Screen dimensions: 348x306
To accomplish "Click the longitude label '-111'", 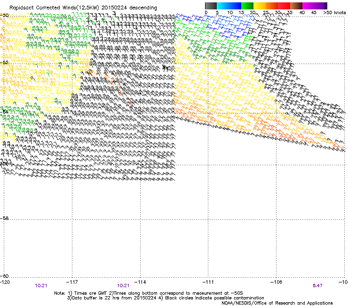I will click(x=208, y=282).
